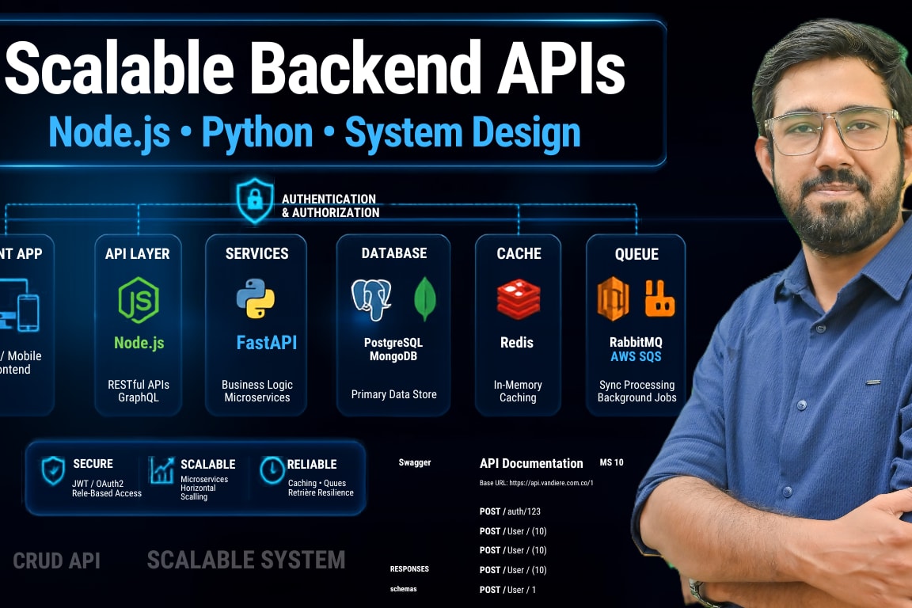Click the client devices monitor and phone icon
Image resolution: width=912 pixels, height=608 pixels.
click(x=19, y=305)
